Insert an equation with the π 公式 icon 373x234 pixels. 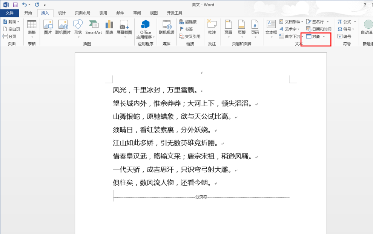(347, 22)
